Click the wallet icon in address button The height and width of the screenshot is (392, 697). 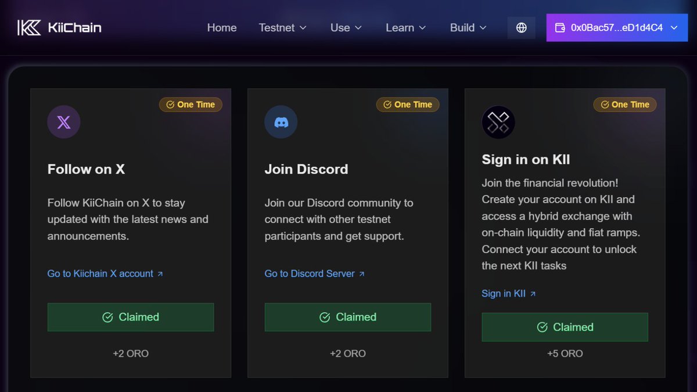(561, 27)
